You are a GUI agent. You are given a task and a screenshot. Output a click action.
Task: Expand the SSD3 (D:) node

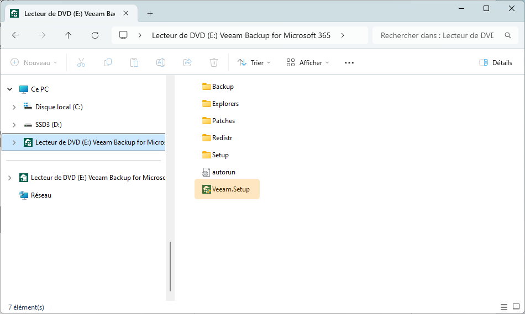pyautogui.click(x=14, y=125)
